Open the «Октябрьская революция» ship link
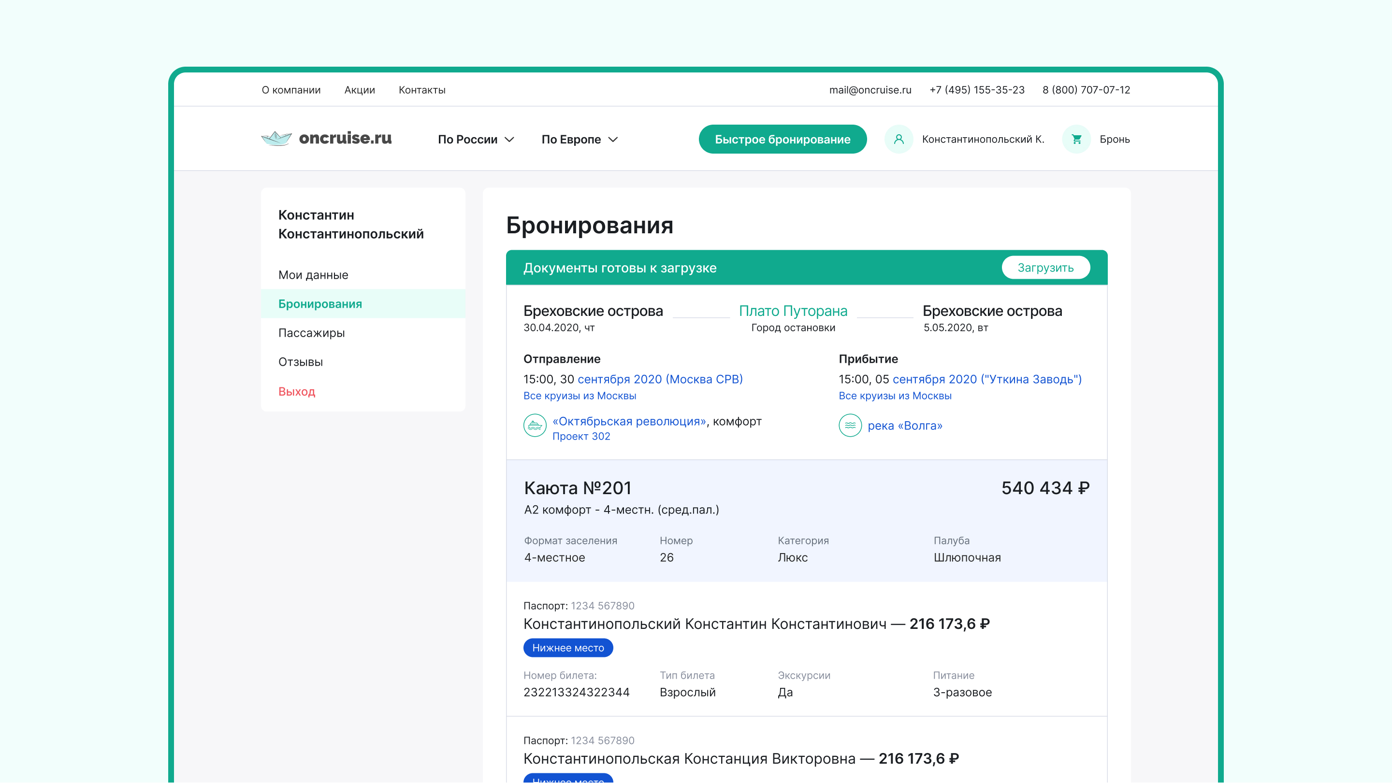 [629, 421]
